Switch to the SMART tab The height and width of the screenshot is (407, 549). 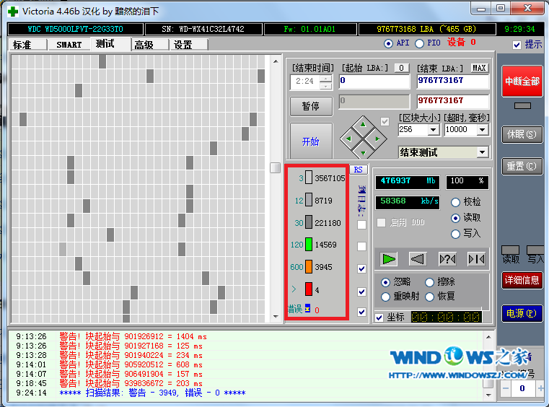[69, 44]
